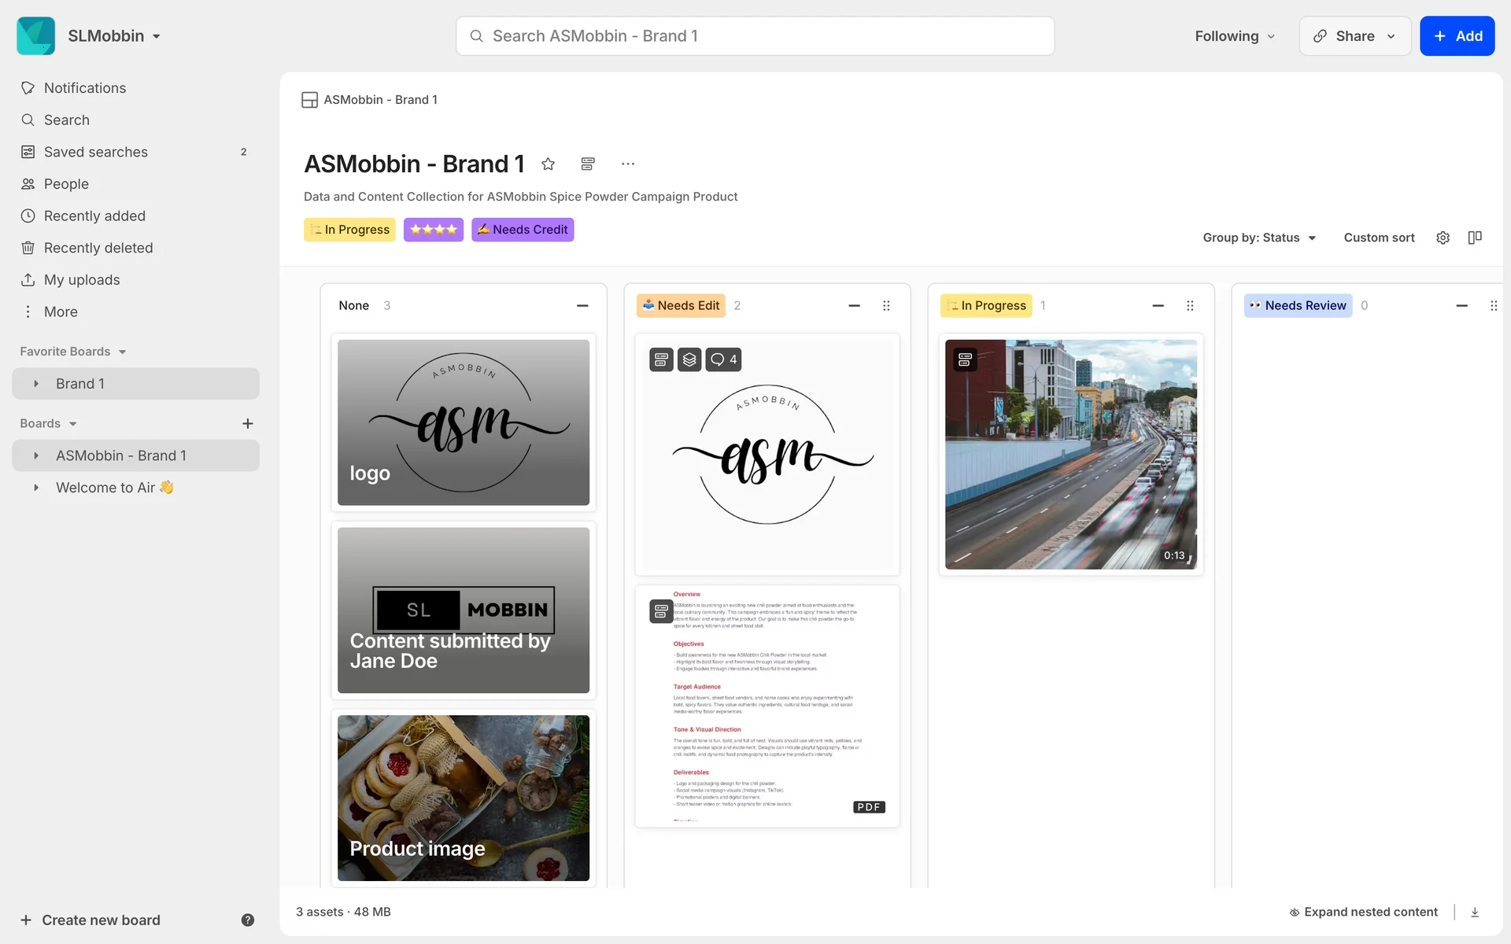Screen dimensions: 1511x944
Task: Star the ASMobbin - Brand 1 board
Action: [549, 164]
